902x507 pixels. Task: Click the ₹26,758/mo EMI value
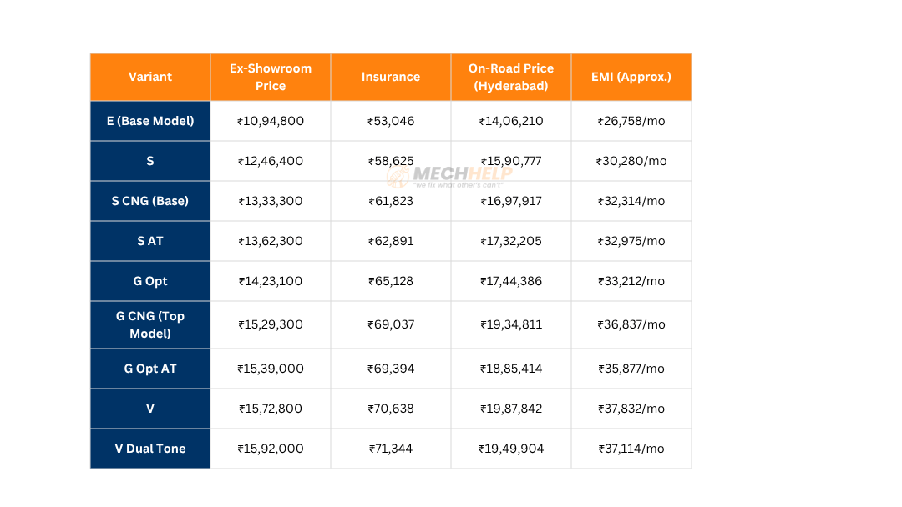click(631, 121)
